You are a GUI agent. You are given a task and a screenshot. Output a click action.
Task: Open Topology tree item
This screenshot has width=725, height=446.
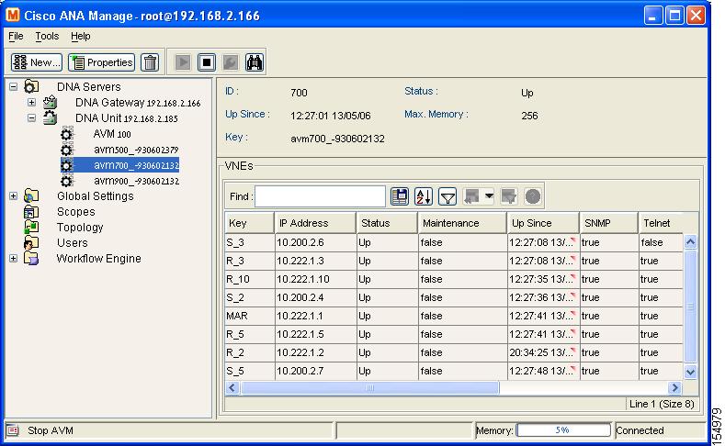(80, 228)
